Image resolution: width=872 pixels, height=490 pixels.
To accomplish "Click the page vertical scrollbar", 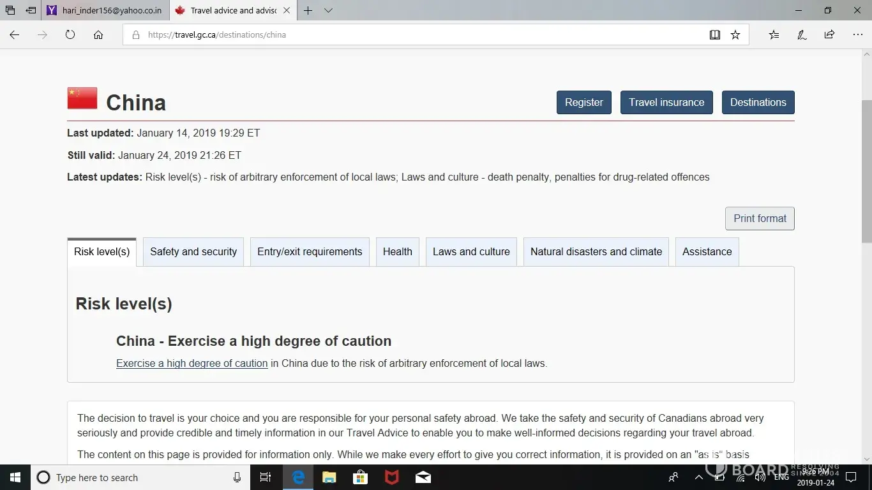I will point(866,172).
